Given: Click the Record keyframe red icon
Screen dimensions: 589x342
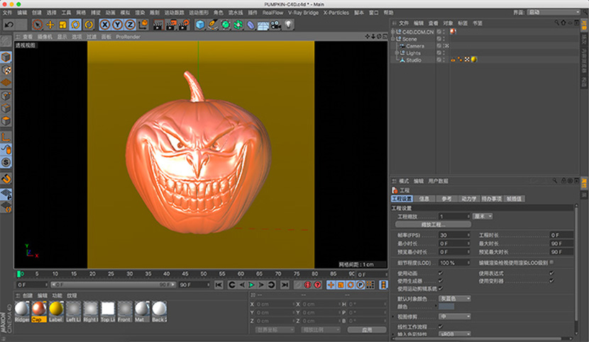Looking at the screenshot, I should [308, 285].
